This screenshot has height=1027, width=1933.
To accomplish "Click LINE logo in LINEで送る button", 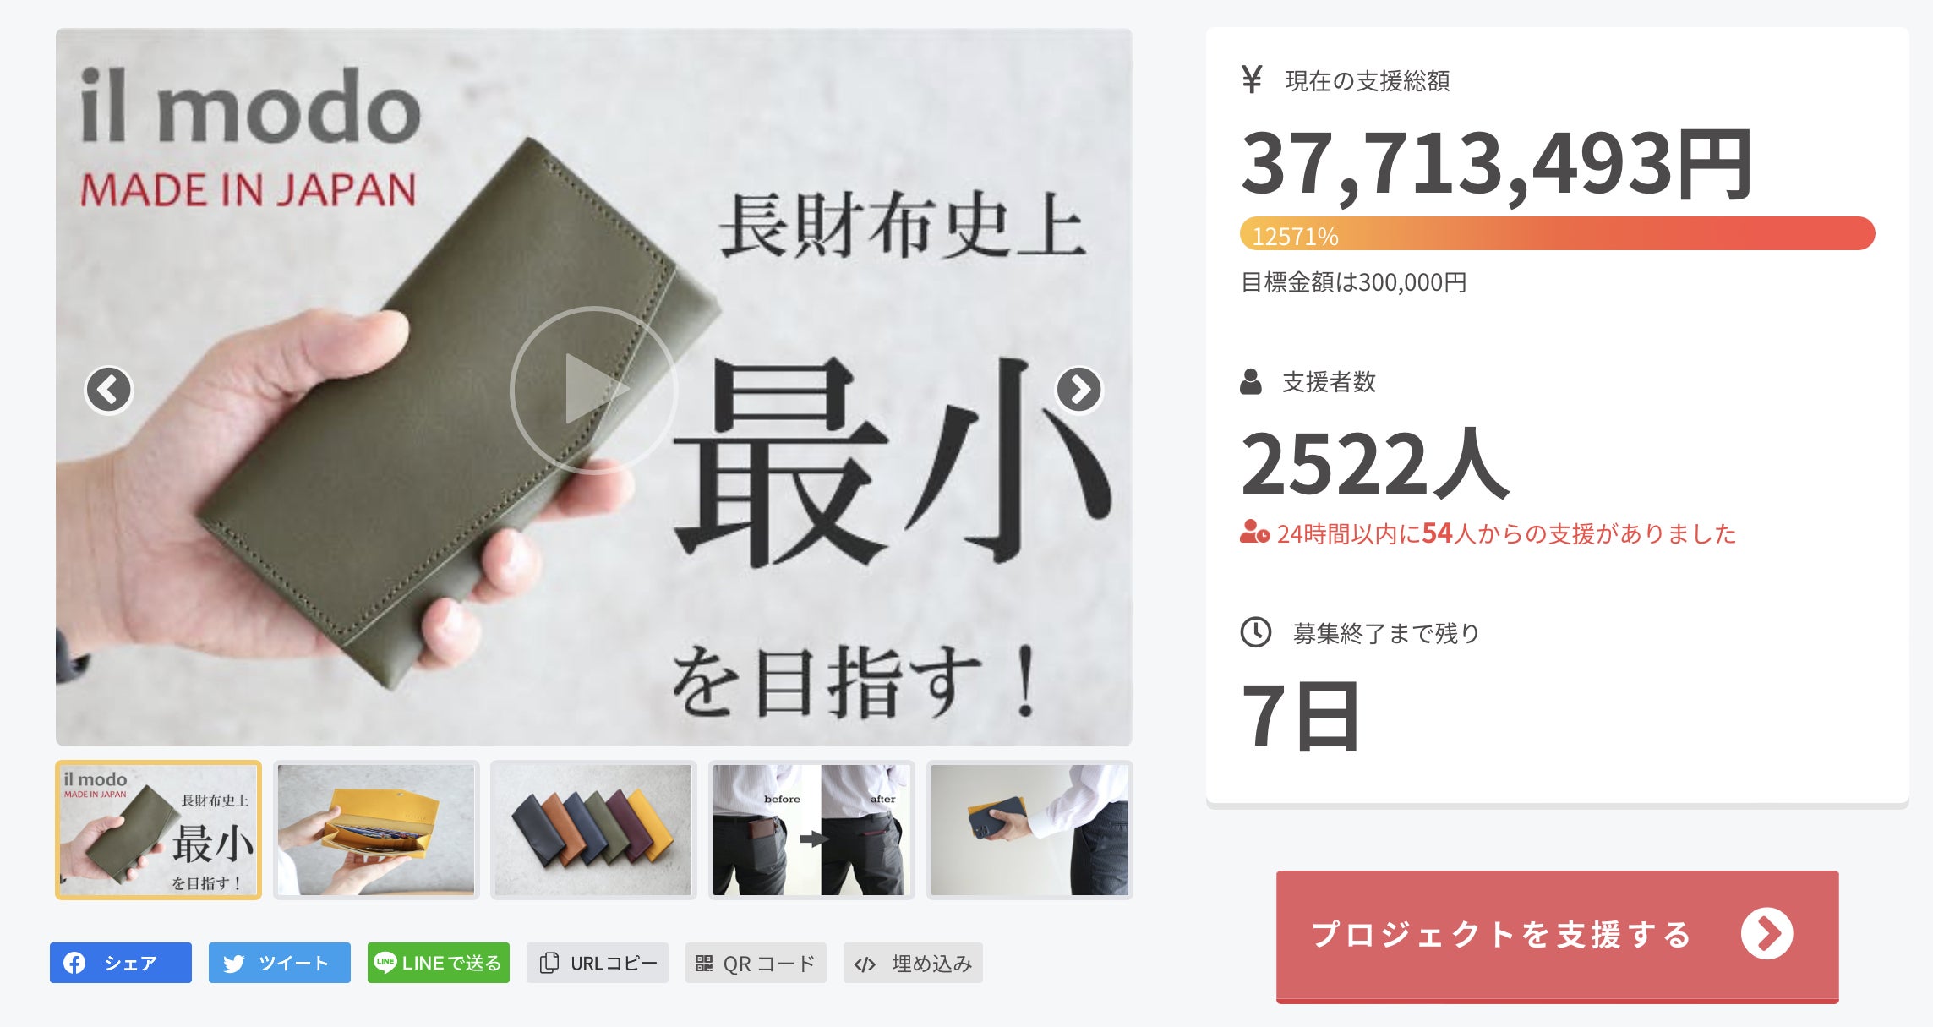I will click(x=385, y=962).
